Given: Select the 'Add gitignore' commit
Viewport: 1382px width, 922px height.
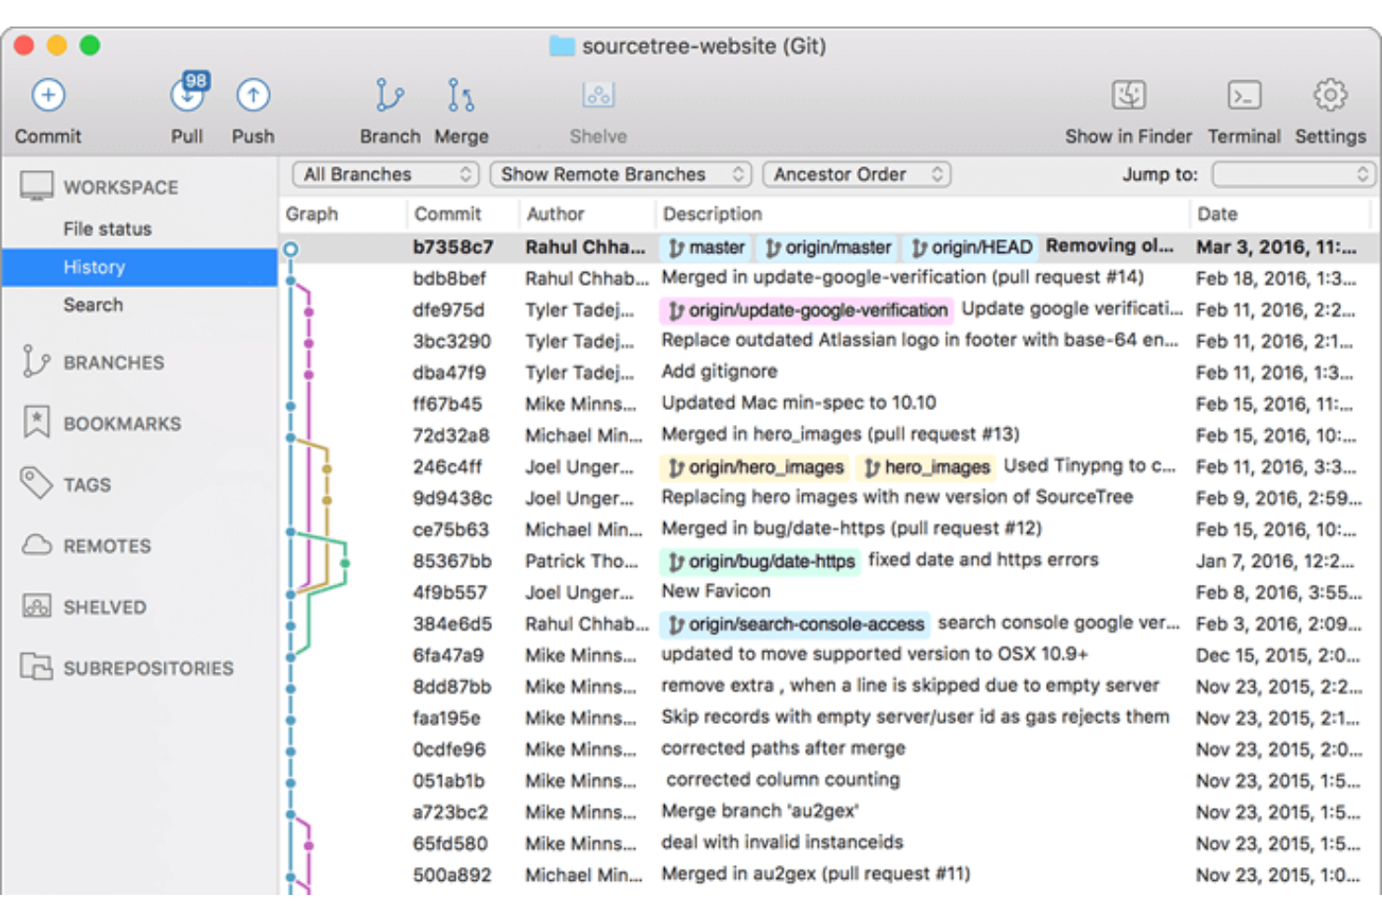Looking at the screenshot, I should 829,373.
